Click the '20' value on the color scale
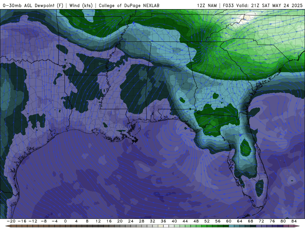 coord(120,221)
